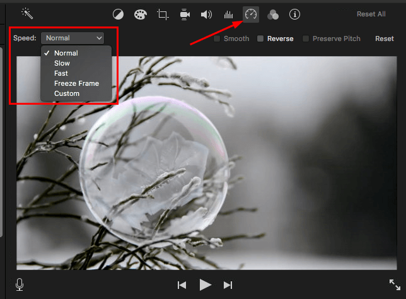Click the frozen bubble video preview
This screenshot has height=299, width=406.
(207, 163)
